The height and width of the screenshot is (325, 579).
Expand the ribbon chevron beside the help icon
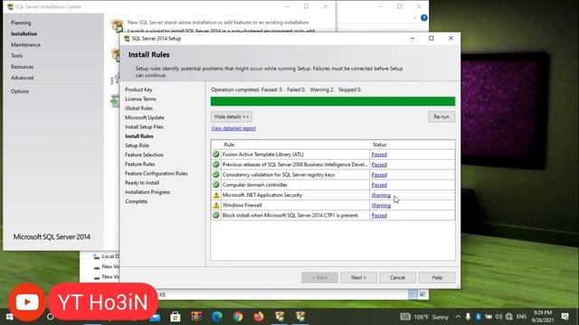tap(414, 18)
